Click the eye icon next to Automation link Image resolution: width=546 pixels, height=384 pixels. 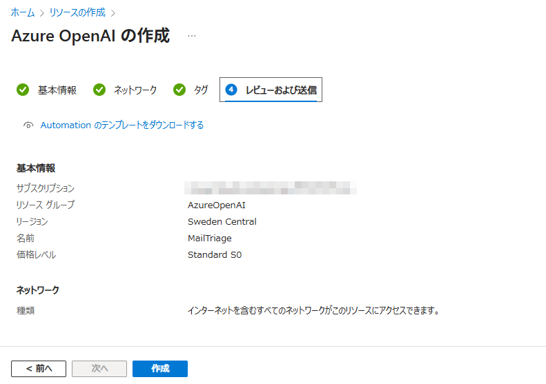(x=28, y=125)
